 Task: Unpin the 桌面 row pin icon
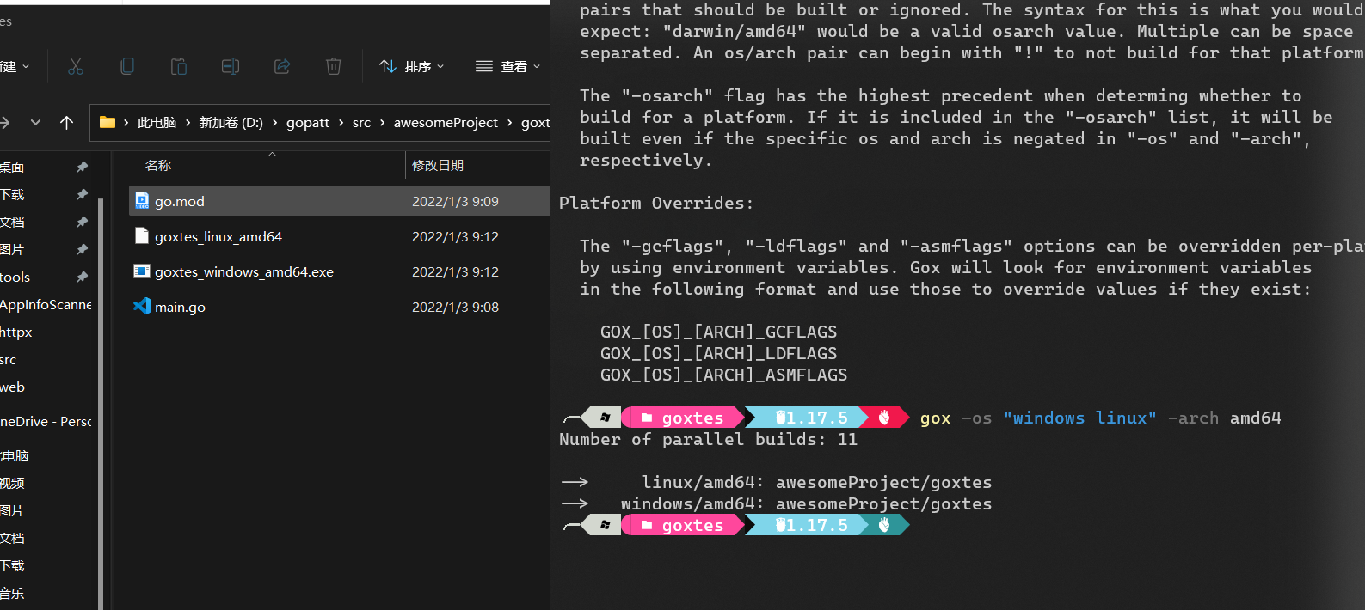pyautogui.click(x=82, y=167)
